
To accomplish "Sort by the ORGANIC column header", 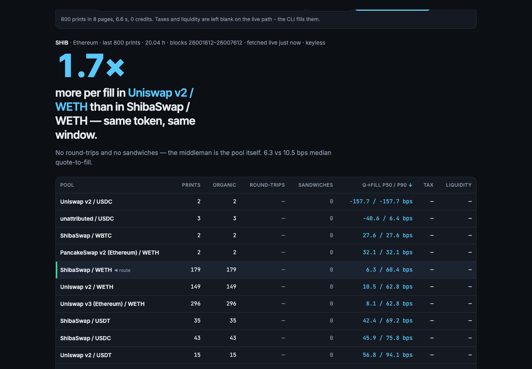I will pyautogui.click(x=224, y=185).
